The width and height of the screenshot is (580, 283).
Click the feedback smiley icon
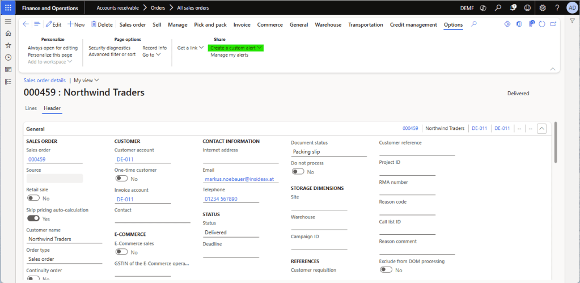[x=527, y=8]
